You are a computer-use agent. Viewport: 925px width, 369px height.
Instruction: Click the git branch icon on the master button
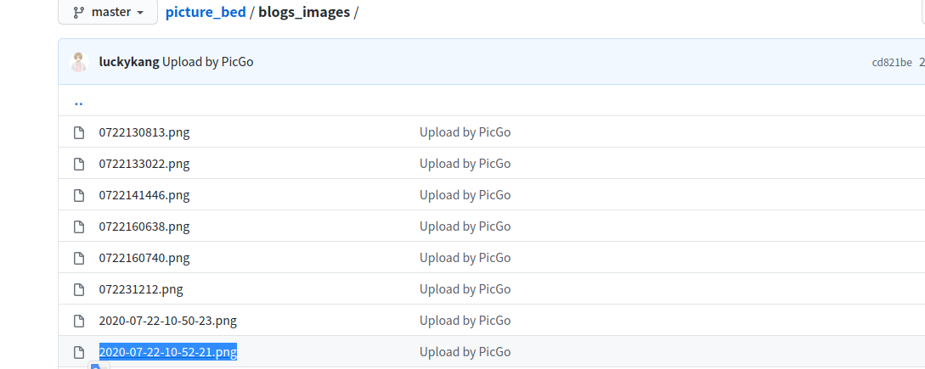78,13
